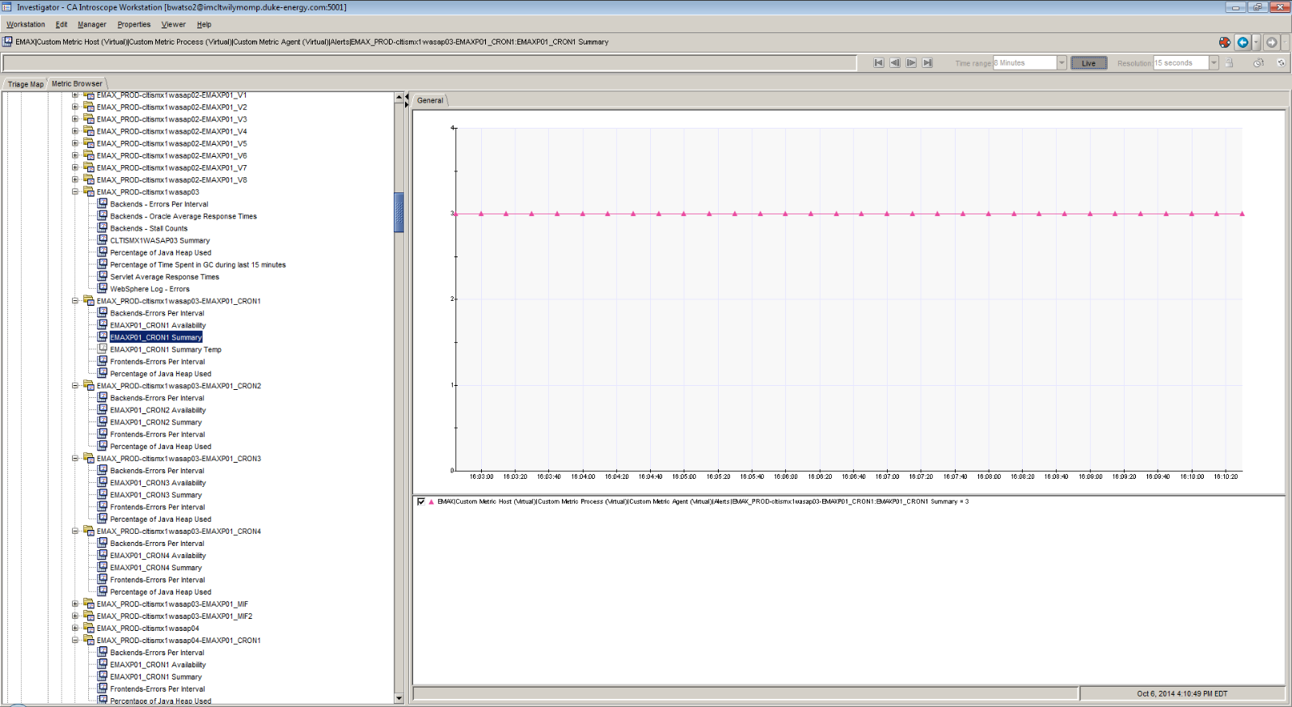Jump to the first time range step

879,62
